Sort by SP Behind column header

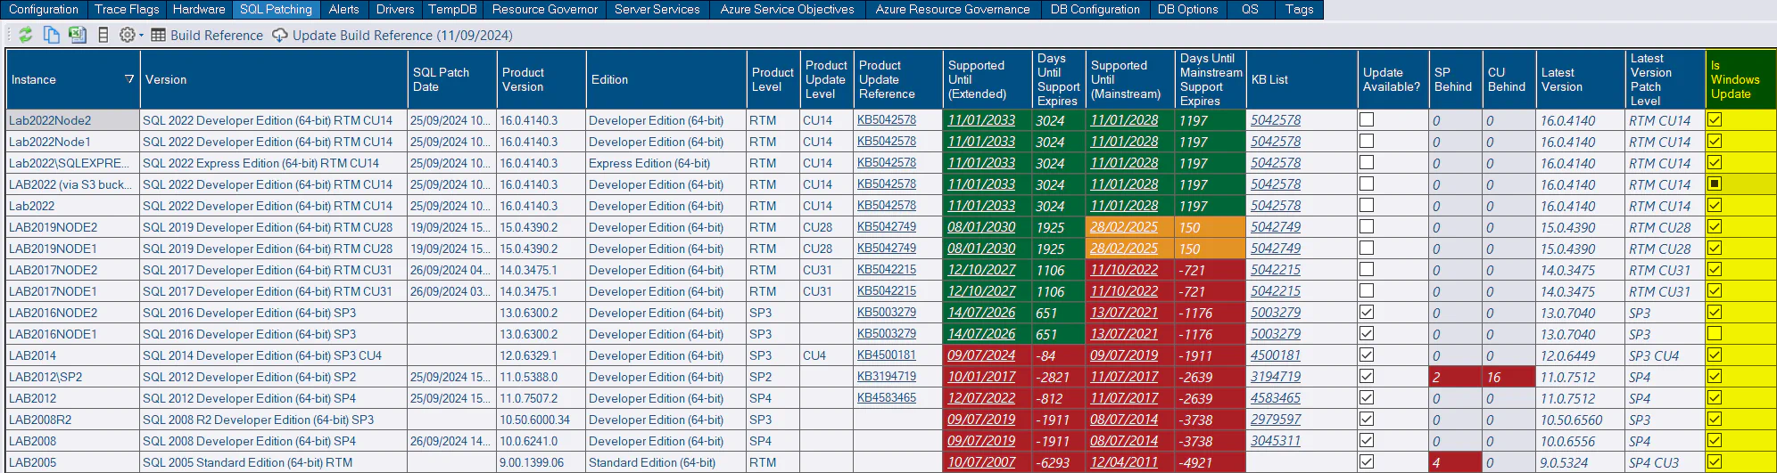pos(1456,79)
